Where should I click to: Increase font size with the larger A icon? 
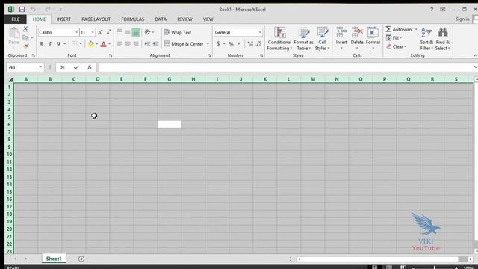click(100, 32)
